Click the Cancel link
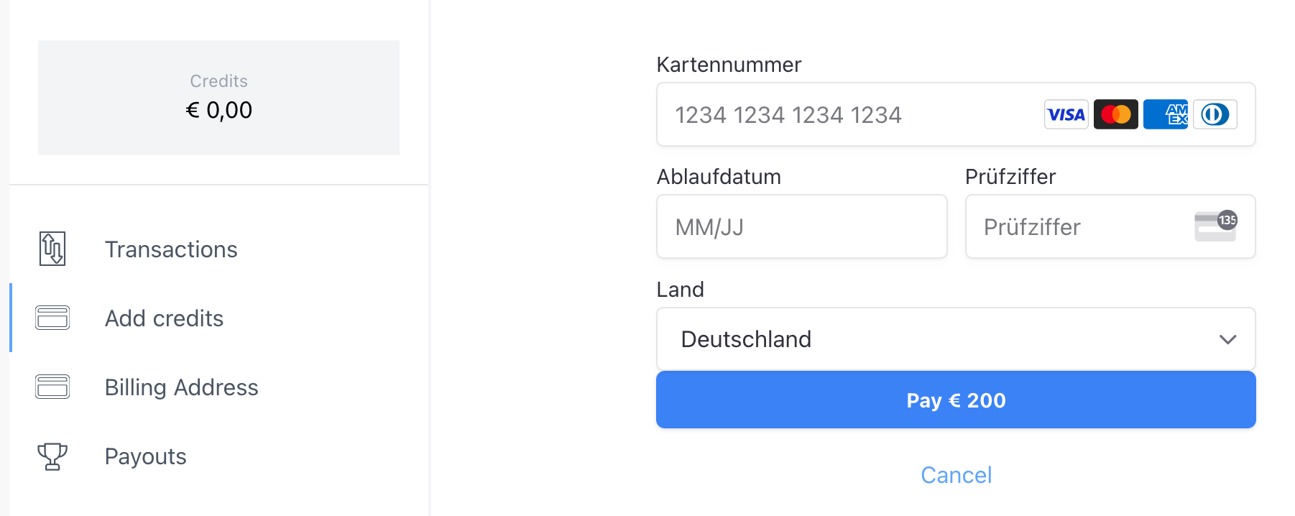Screen dimensions: 1295x516 pyautogui.click(x=956, y=475)
